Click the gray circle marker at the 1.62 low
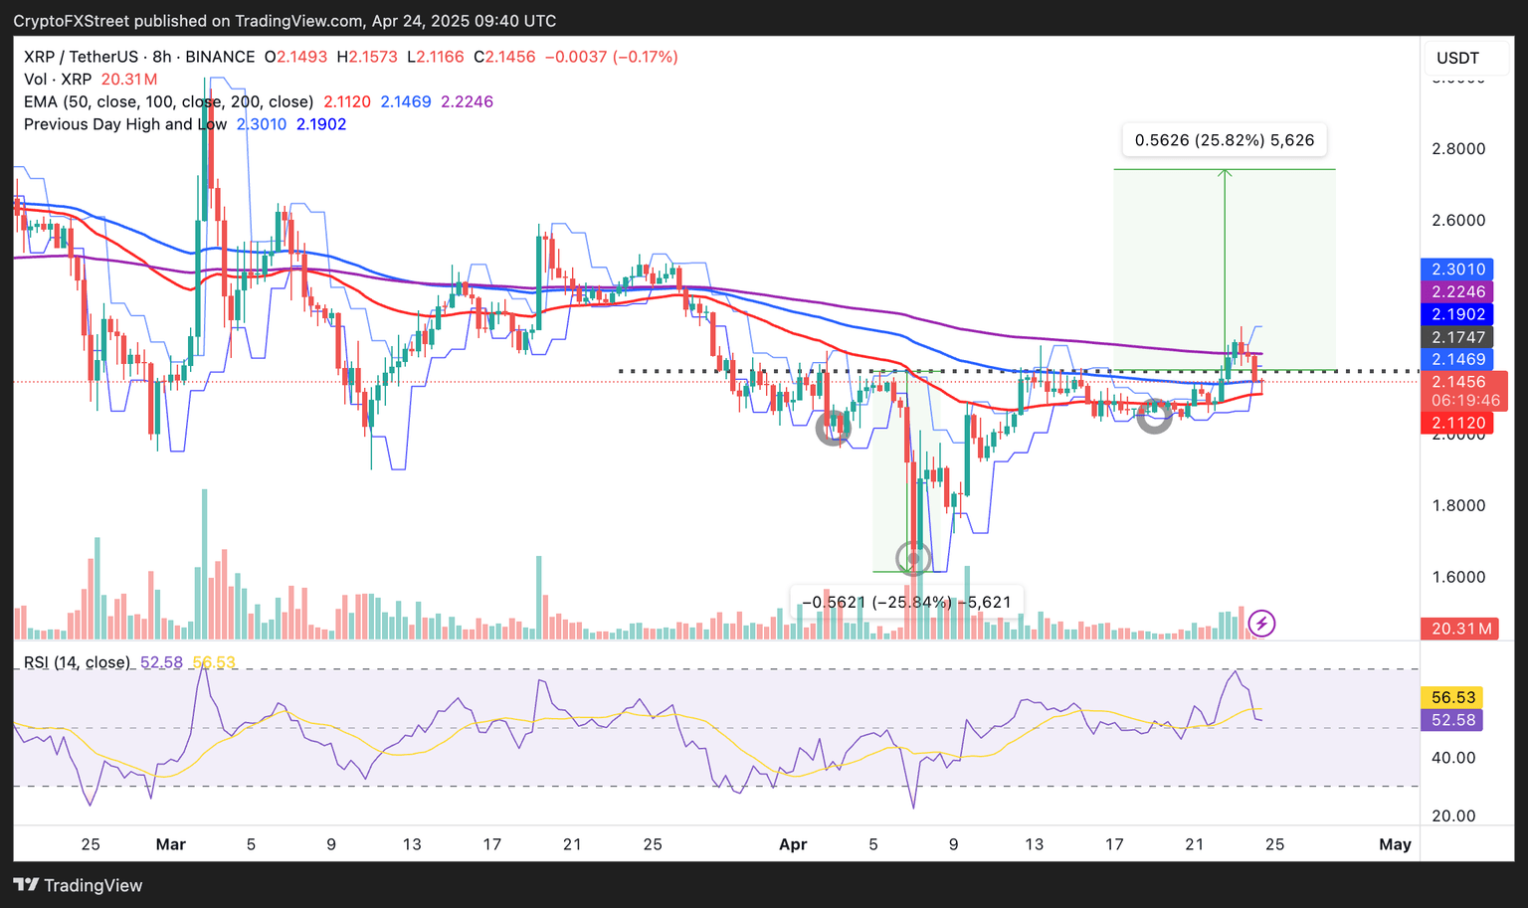1528x908 pixels. click(913, 559)
